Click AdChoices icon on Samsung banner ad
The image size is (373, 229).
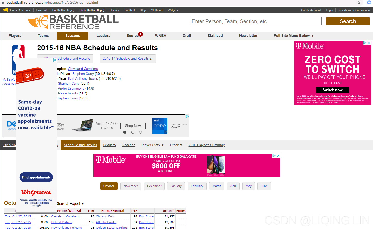click(x=274, y=156)
